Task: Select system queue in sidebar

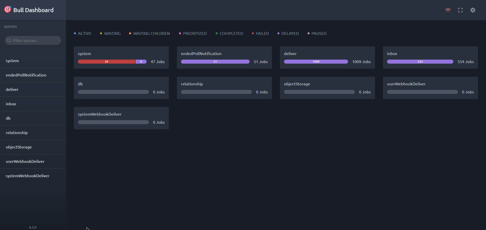Action: click(12, 61)
